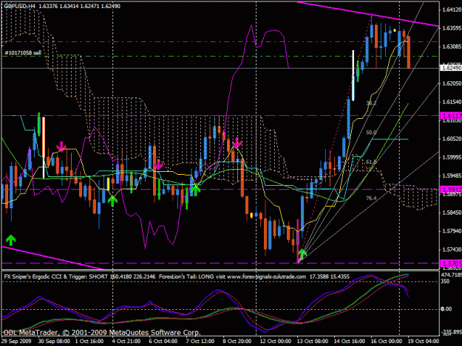Image resolution: width=462 pixels, height=346 pixels.
Task: Click the 12 Oct 00:00 time label
Action: coord(276,342)
